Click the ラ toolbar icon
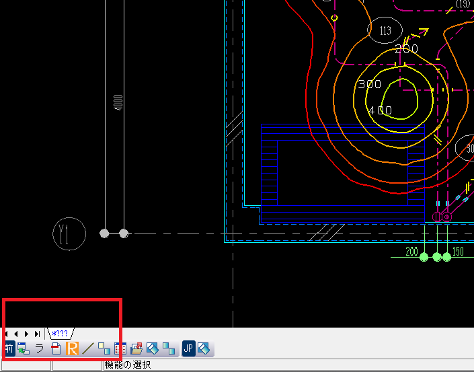This screenshot has width=474, height=372. pos(40,348)
